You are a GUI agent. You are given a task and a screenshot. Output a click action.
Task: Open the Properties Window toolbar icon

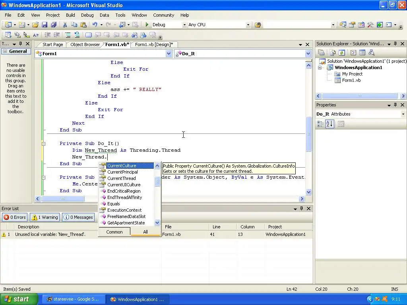[x=352, y=25]
